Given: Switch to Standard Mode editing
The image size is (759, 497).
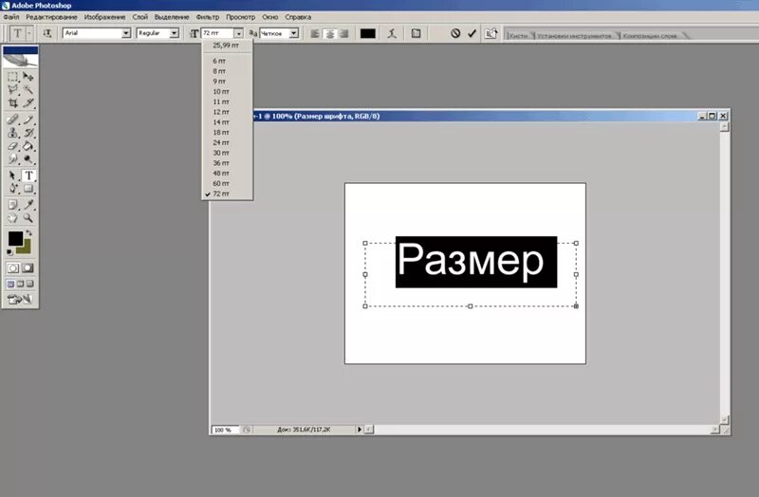Looking at the screenshot, I should [x=13, y=268].
